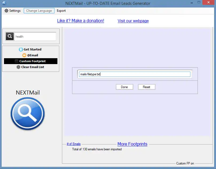Minimize the NEXTMail window
This screenshot has width=216, height=169.
point(192,3)
